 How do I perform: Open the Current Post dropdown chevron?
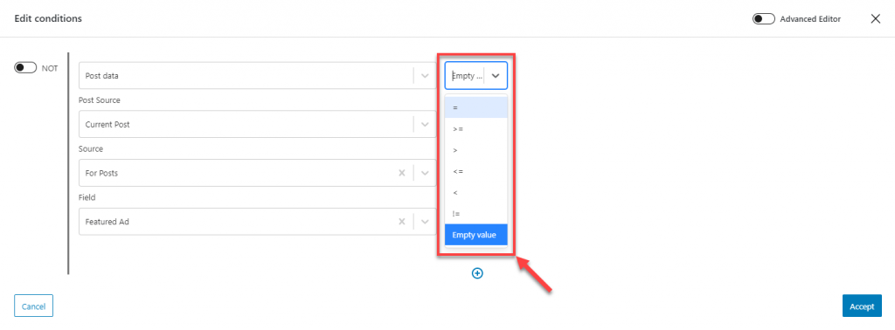coord(425,124)
